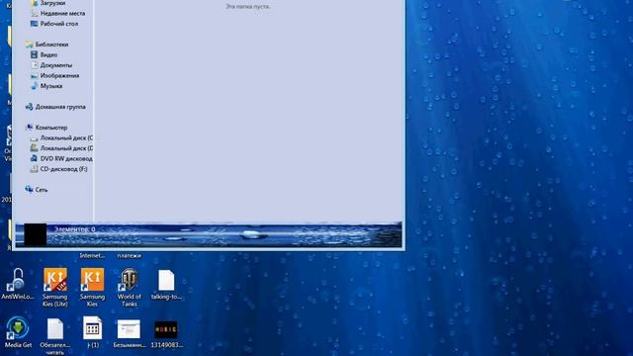Select the World of Tanks desktop icon
The height and width of the screenshot is (356, 633).
point(130,288)
